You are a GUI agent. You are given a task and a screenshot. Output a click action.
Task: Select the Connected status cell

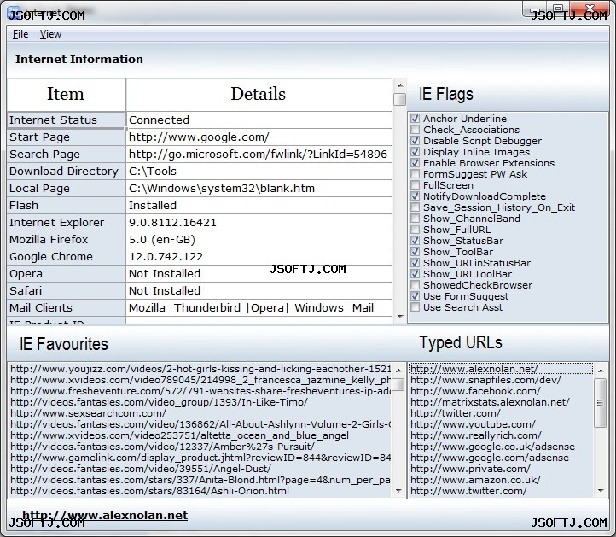[259, 120]
